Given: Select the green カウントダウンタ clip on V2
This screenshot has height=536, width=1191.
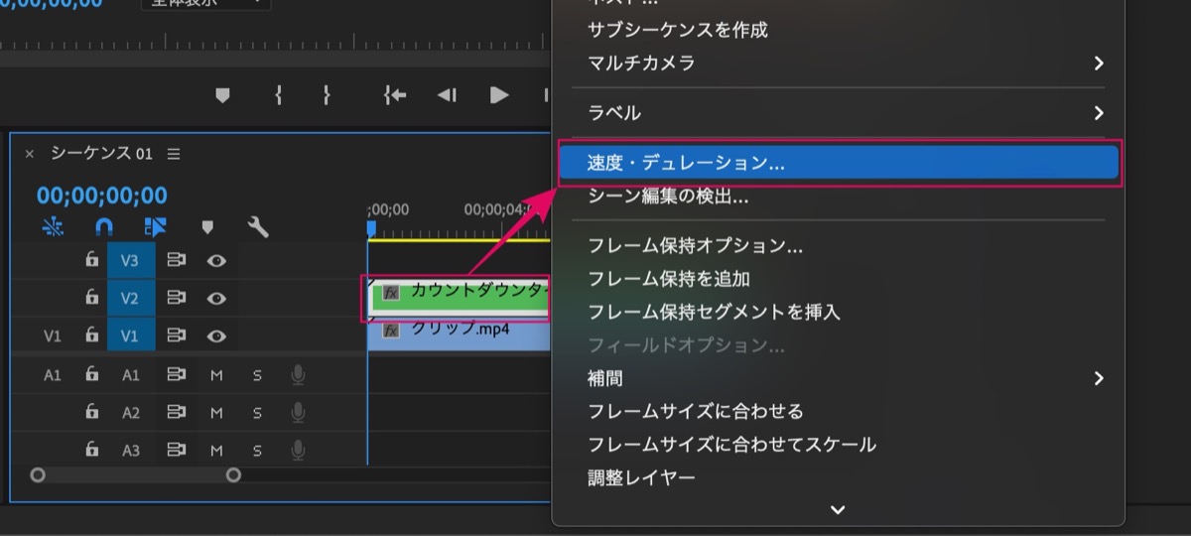Looking at the screenshot, I should click(x=460, y=296).
